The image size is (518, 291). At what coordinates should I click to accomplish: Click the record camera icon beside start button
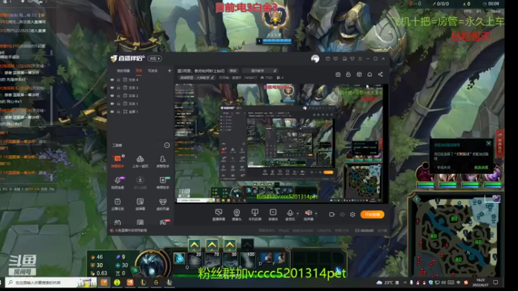(332, 215)
